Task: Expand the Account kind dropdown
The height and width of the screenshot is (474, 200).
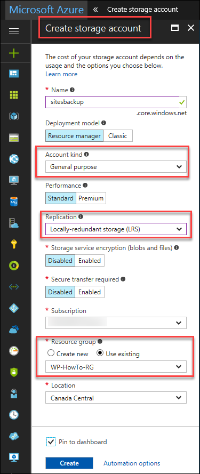Action: pos(116,166)
